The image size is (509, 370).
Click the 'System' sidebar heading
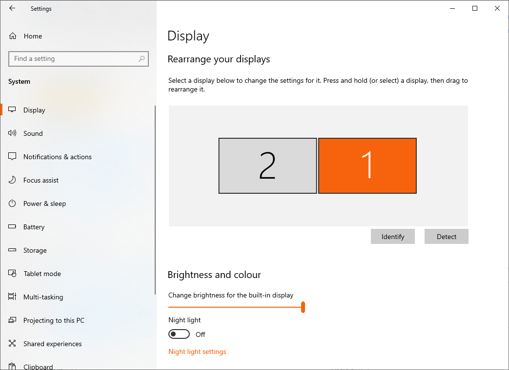point(19,82)
